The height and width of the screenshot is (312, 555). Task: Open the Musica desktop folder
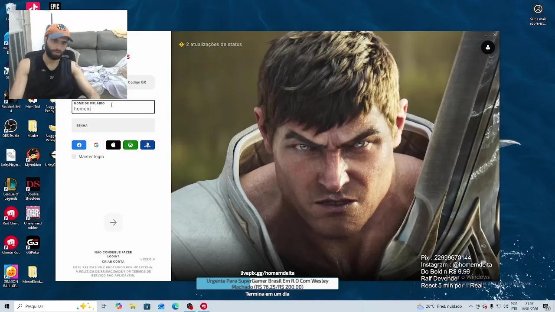[33, 129]
